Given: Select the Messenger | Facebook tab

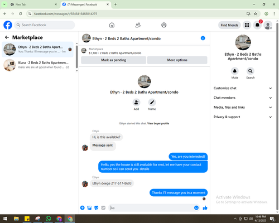Looking at the screenshot, I should click(86, 4).
